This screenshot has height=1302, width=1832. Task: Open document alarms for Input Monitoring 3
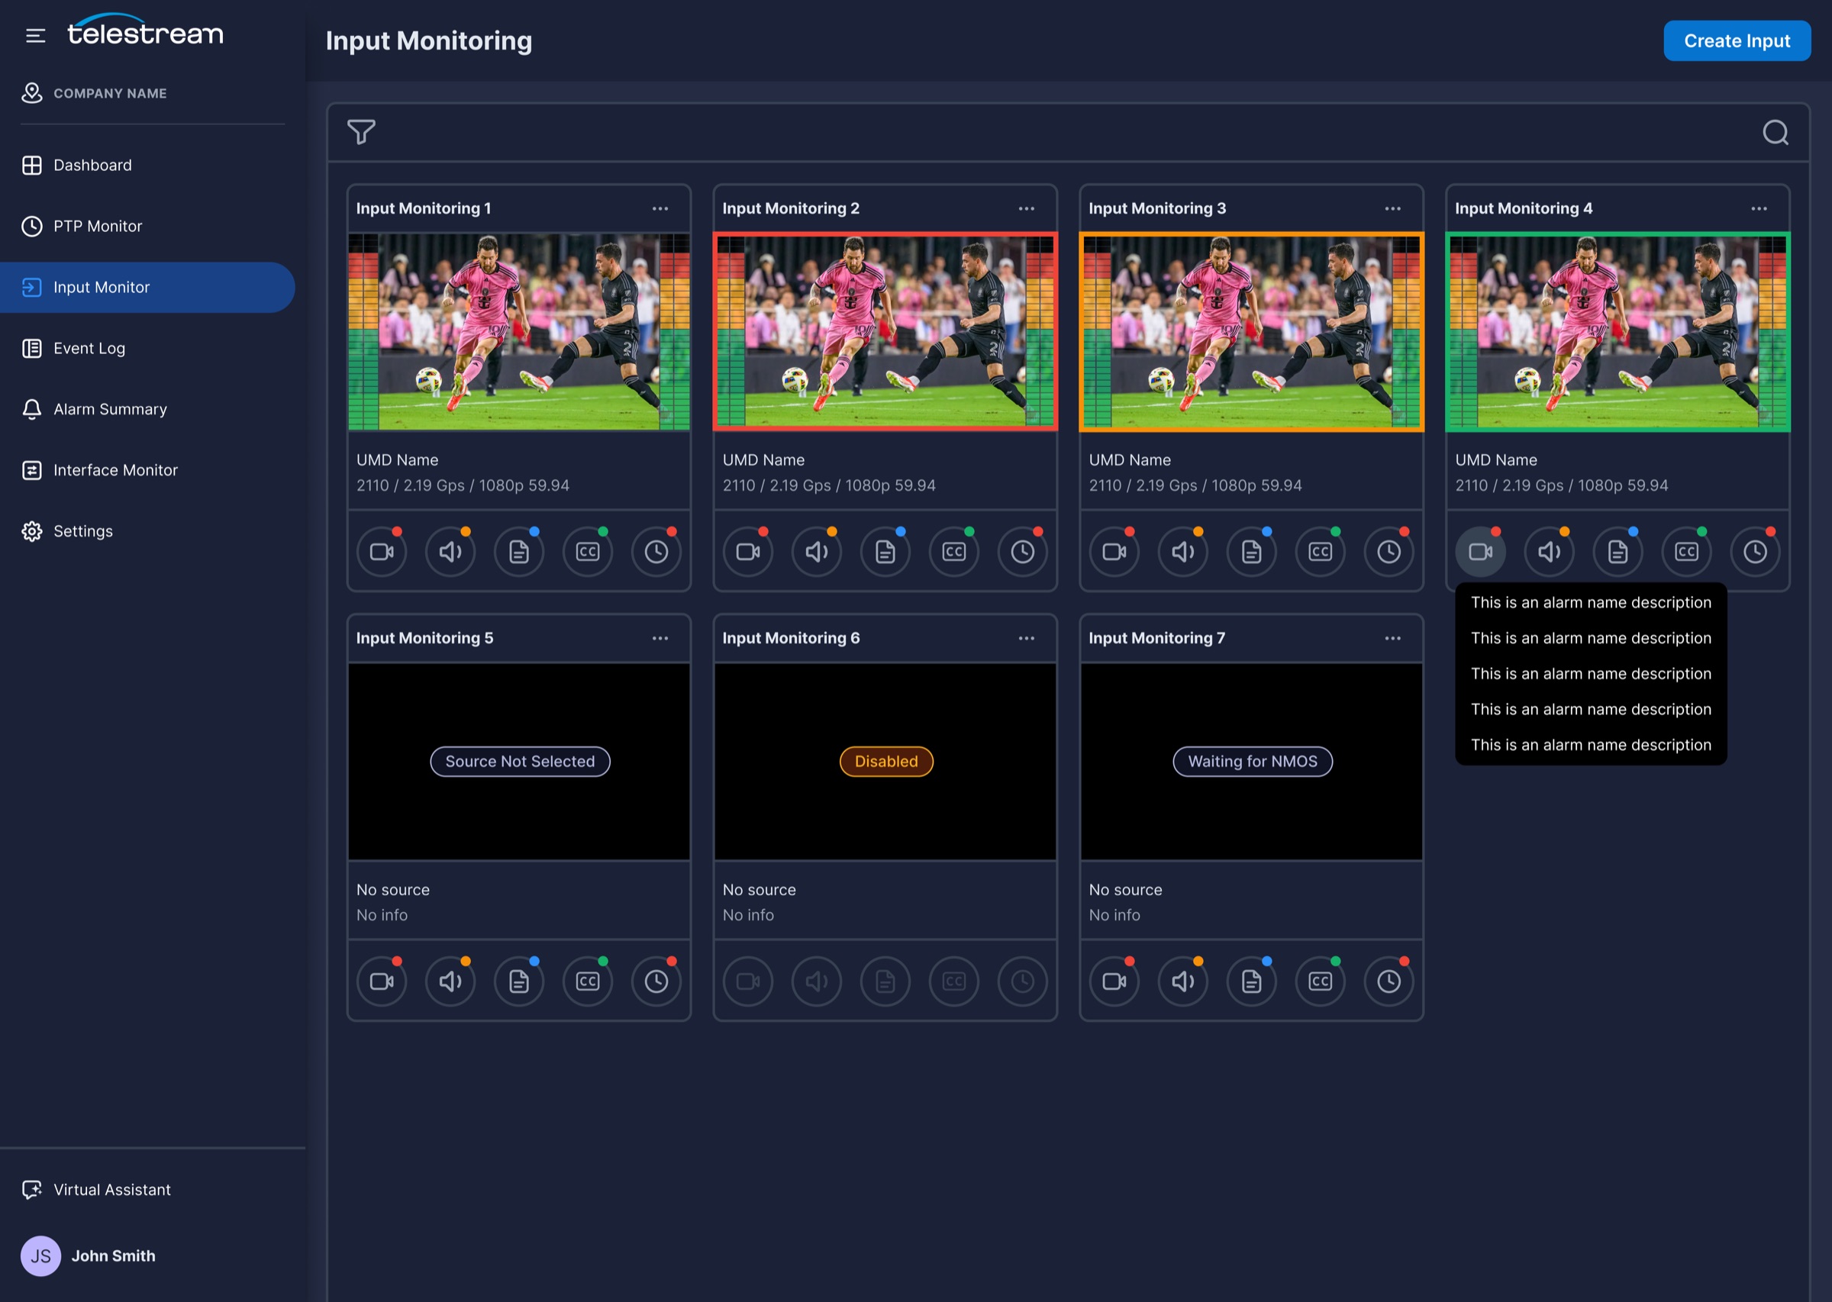[1252, 552]
